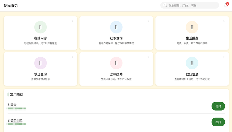232x132 pixels.
Task: Click the 便民服务 page title
Action: (11, 5)
